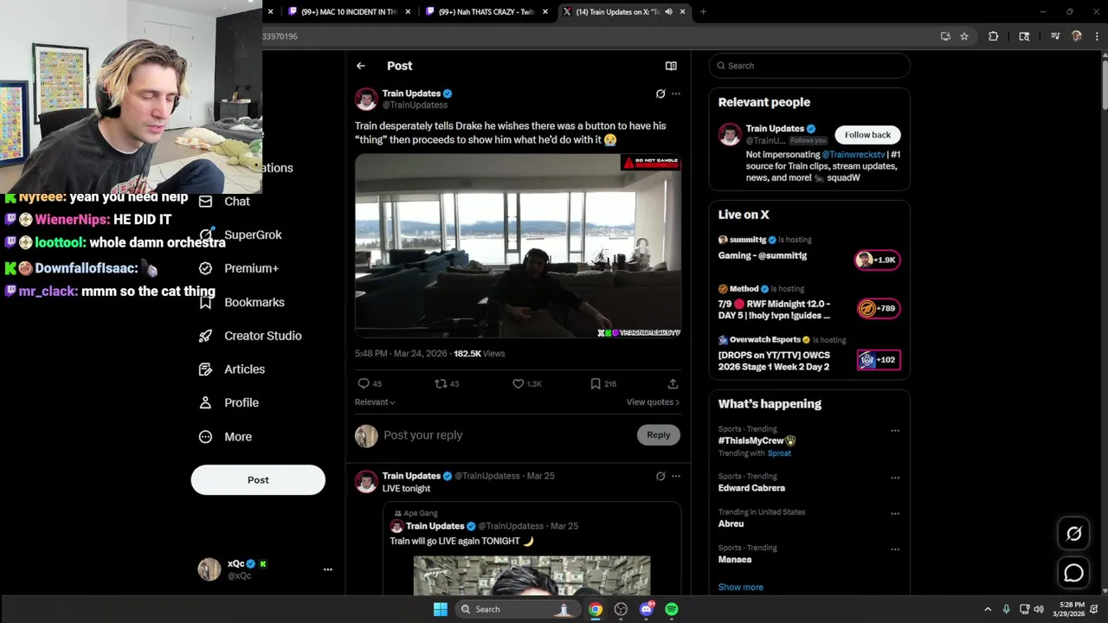The width and height of the screenshot is (1108, 623).
Task: Open Windows Start menu
Action: pyautogui.click(x=440, y=609)
